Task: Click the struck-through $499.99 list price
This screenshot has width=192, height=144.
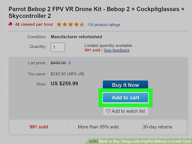Action: click(58, 63)
